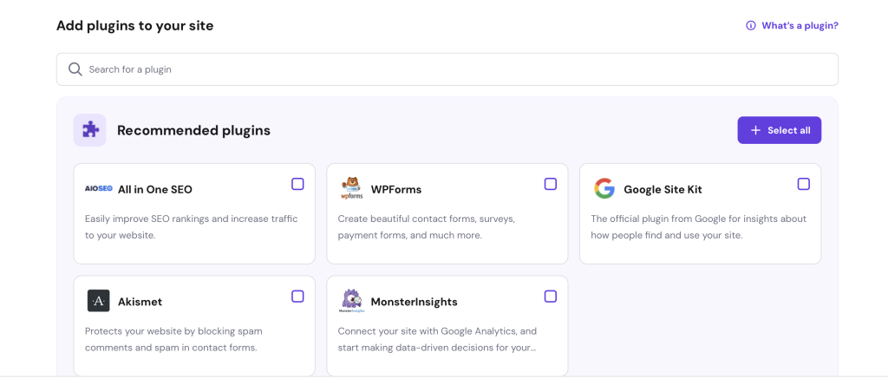
Task: Focus the Search for a plugin field
Action: [451, 69]
